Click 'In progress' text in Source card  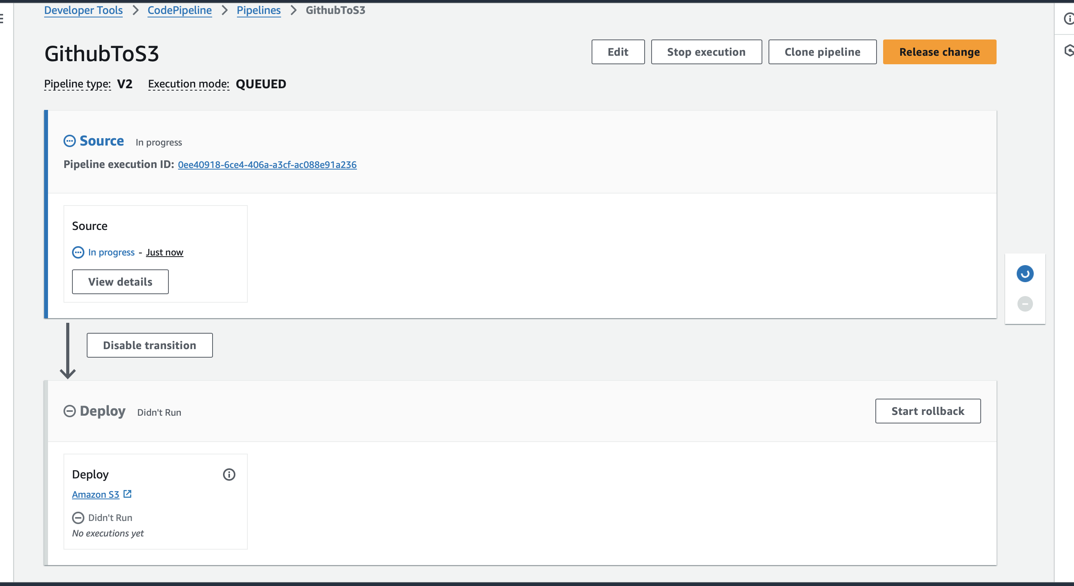point(112,253)
